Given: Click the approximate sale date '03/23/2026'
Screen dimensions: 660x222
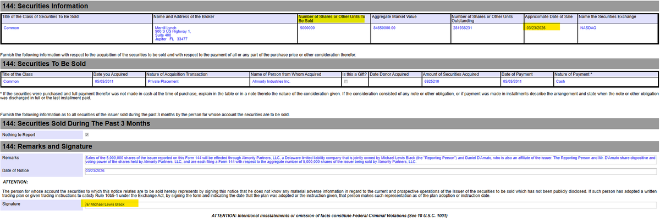Looking at the screenshot, I should point(537,27).
